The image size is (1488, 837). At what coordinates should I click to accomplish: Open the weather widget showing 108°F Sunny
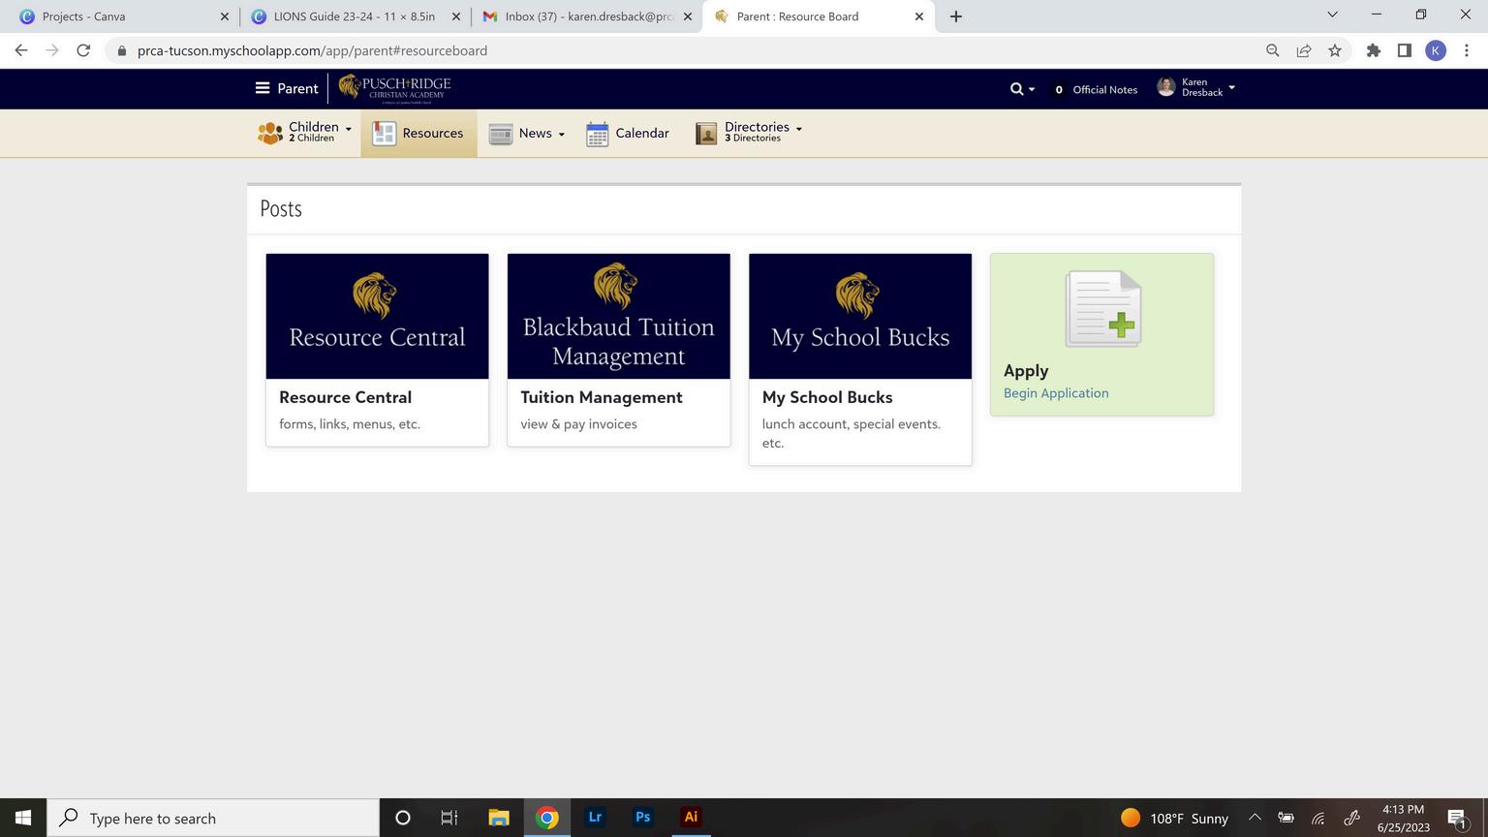coord(1174,818)
